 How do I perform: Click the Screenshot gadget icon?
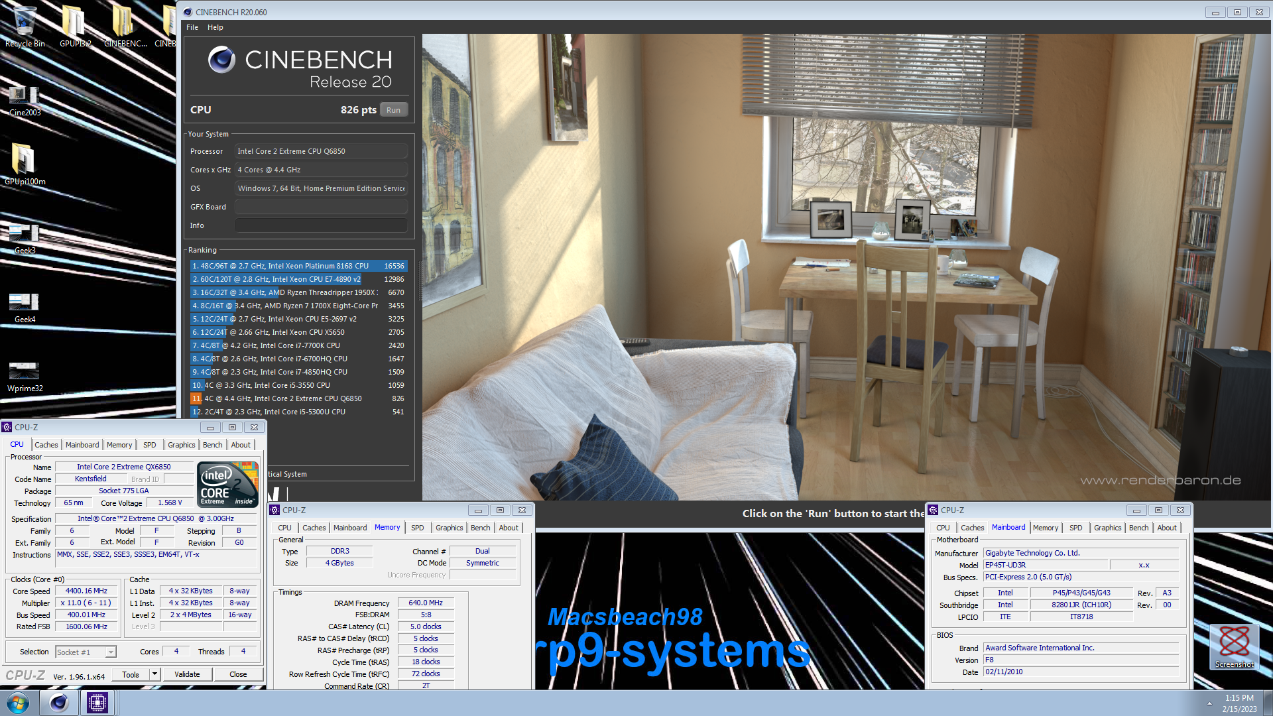point(1234,646)
